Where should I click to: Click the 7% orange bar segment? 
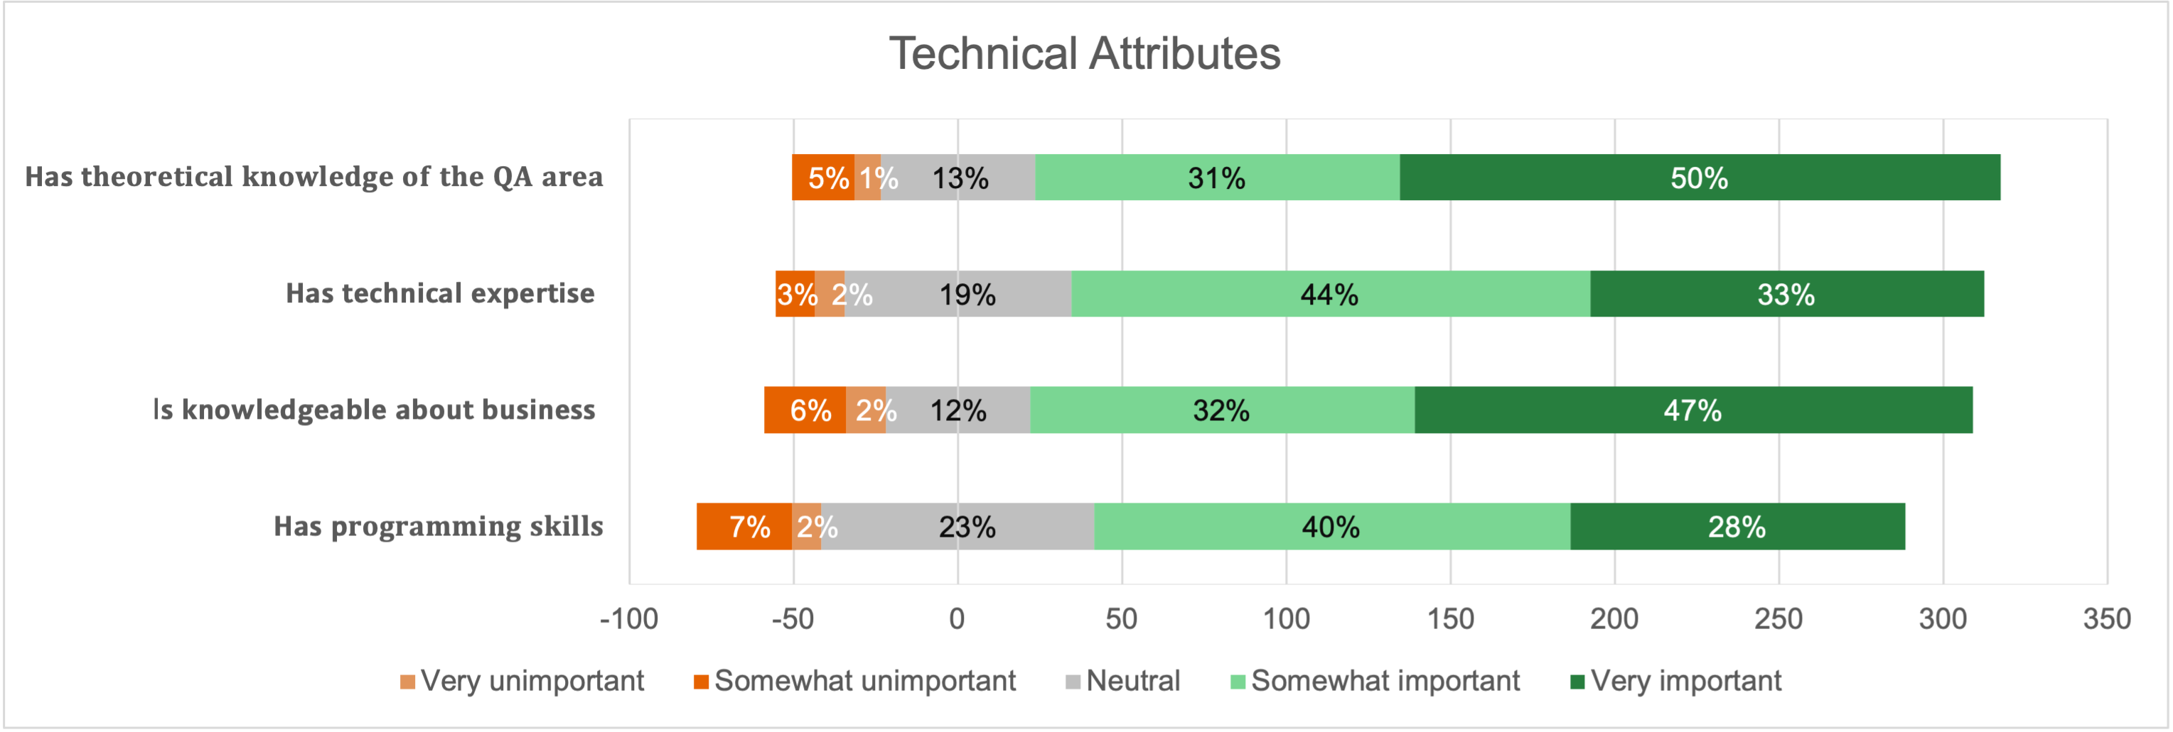pyautogui.click(x=745, y=527)
